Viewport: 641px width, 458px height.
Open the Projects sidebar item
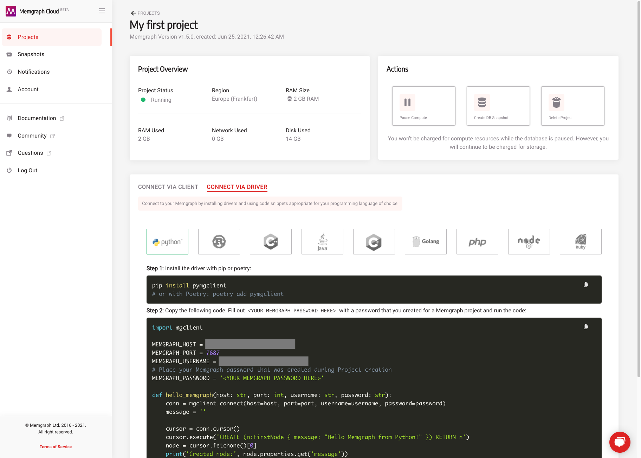coord(52,37)
